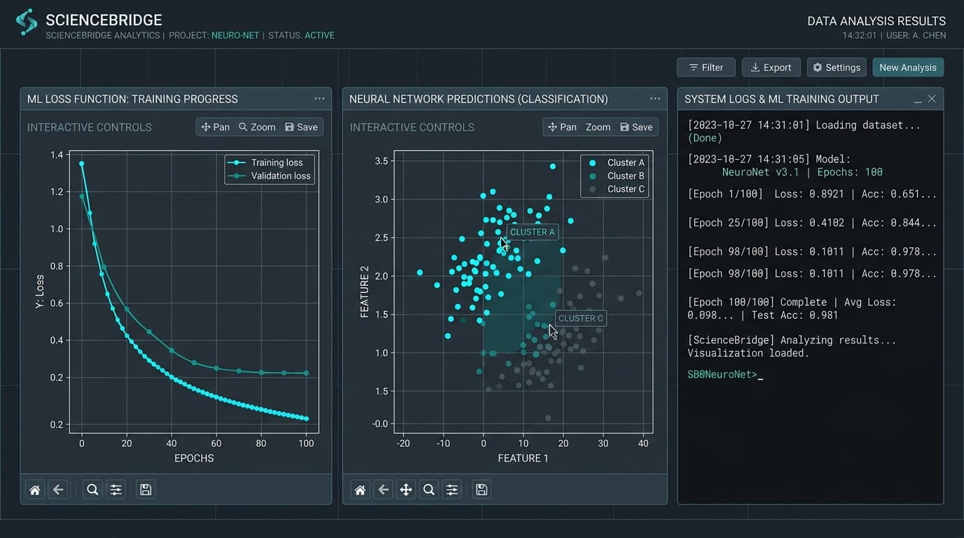
Task: Close the System Logs panel
Action: (932, 99)
